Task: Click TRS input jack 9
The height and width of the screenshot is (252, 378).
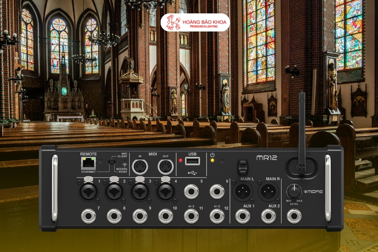Action: [x=140, y=216]
